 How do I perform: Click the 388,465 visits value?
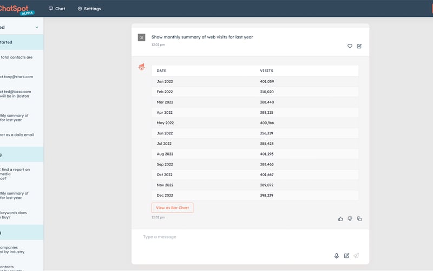(x=267, y=164)
